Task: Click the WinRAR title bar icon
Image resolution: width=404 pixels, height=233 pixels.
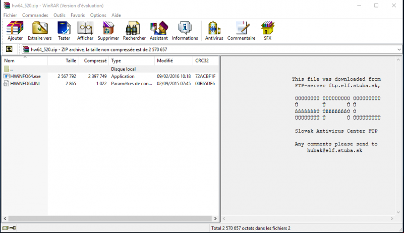Action: [x=7, y=6]
